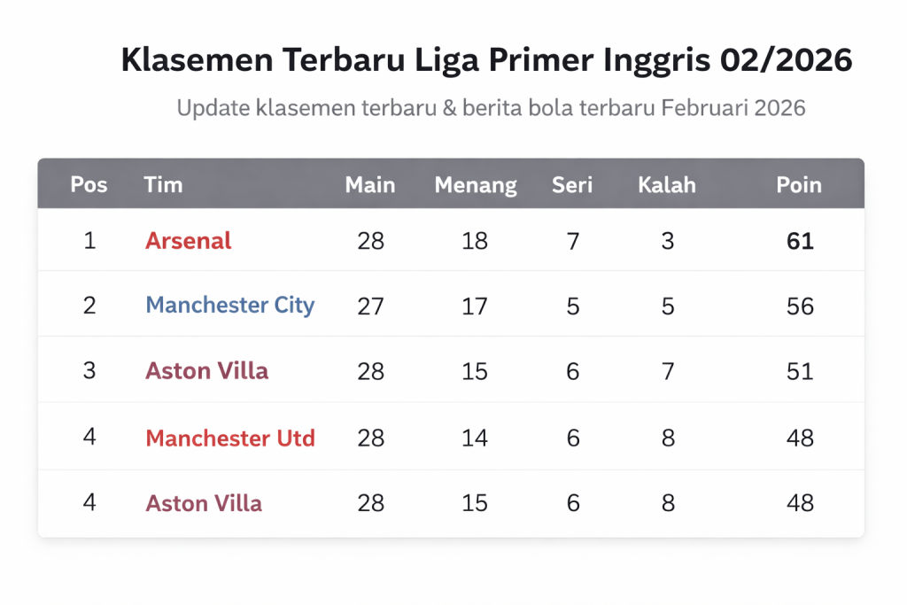The width and height of the screenshot is (907, 605).
Task: Click Aston Villa in the third-place row
Action: pyautogui.click(x=207, y=370)
